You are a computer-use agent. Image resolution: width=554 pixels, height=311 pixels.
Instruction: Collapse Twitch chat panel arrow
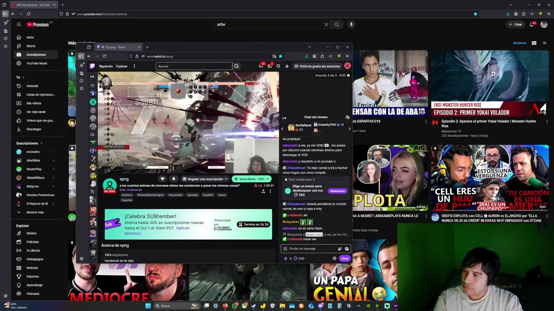click(284, 117)
